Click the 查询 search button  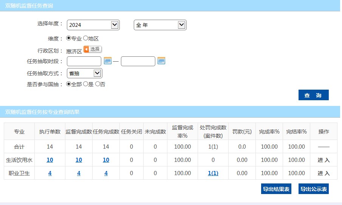(x=313, y=95)
